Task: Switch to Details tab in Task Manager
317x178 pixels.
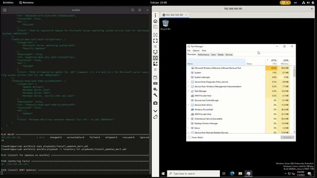Action: pos(220,55)
